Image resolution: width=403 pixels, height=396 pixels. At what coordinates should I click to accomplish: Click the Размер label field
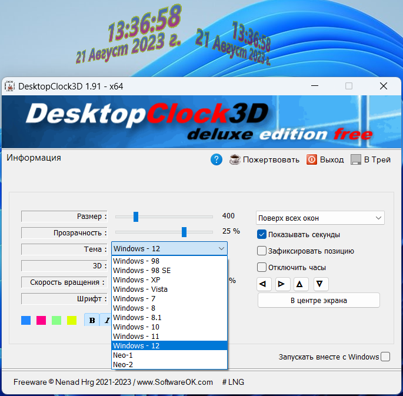pos(64,217)
